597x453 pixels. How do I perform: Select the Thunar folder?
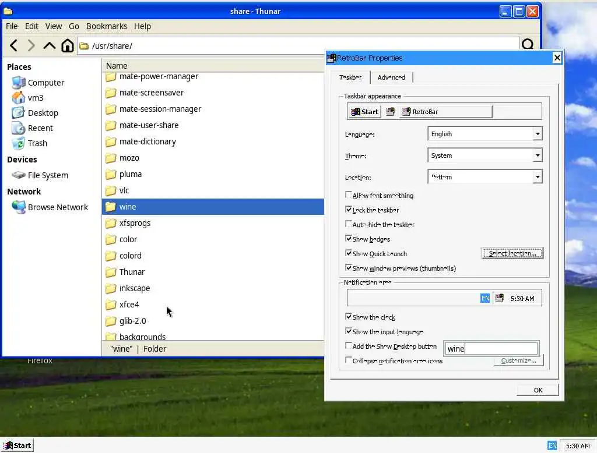[125, 272]
